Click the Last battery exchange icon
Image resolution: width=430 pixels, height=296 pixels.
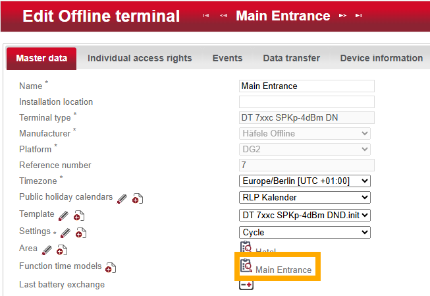coord(246,285)
